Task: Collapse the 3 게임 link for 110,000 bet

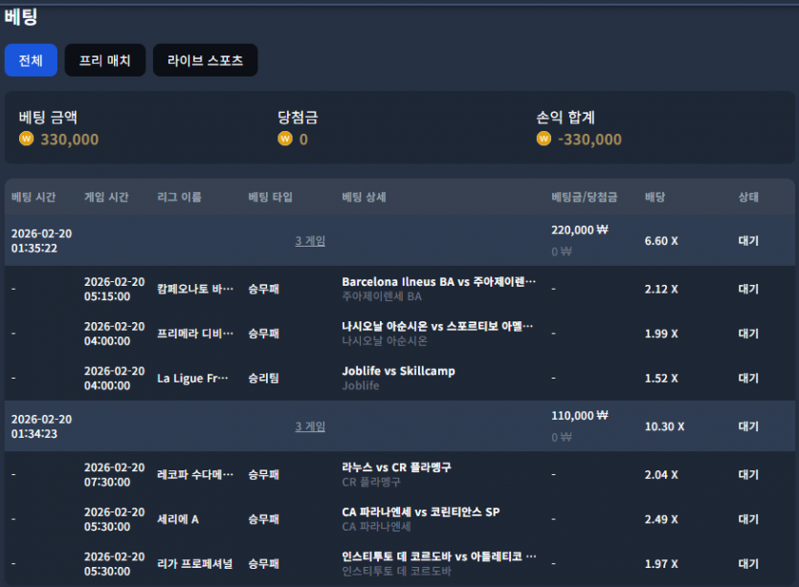Action: (310, 426)
